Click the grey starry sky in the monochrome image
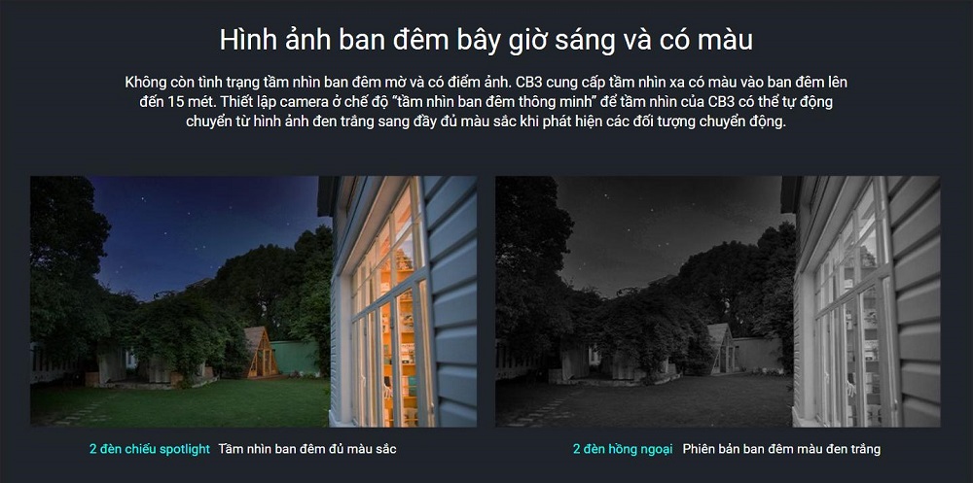This screenshot has height=483, width=973. 670,229
